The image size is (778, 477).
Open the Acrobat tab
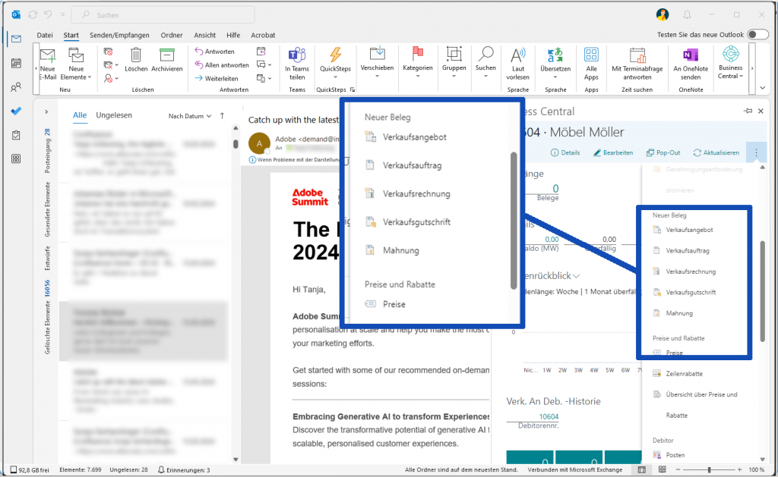coord(263,35)
